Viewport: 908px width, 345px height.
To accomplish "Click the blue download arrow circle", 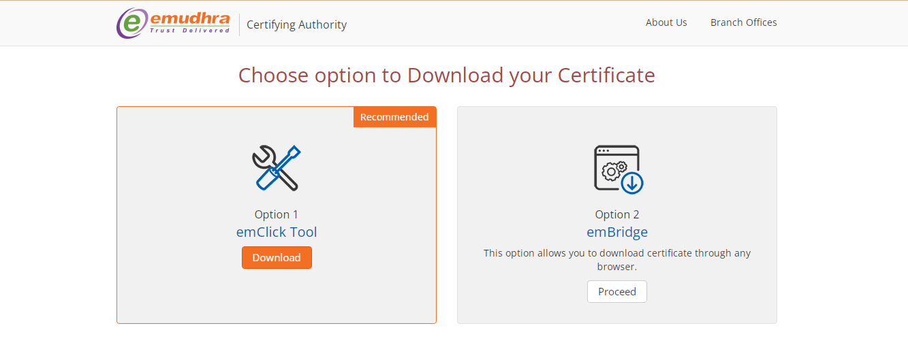I will [x=632, y=182].
